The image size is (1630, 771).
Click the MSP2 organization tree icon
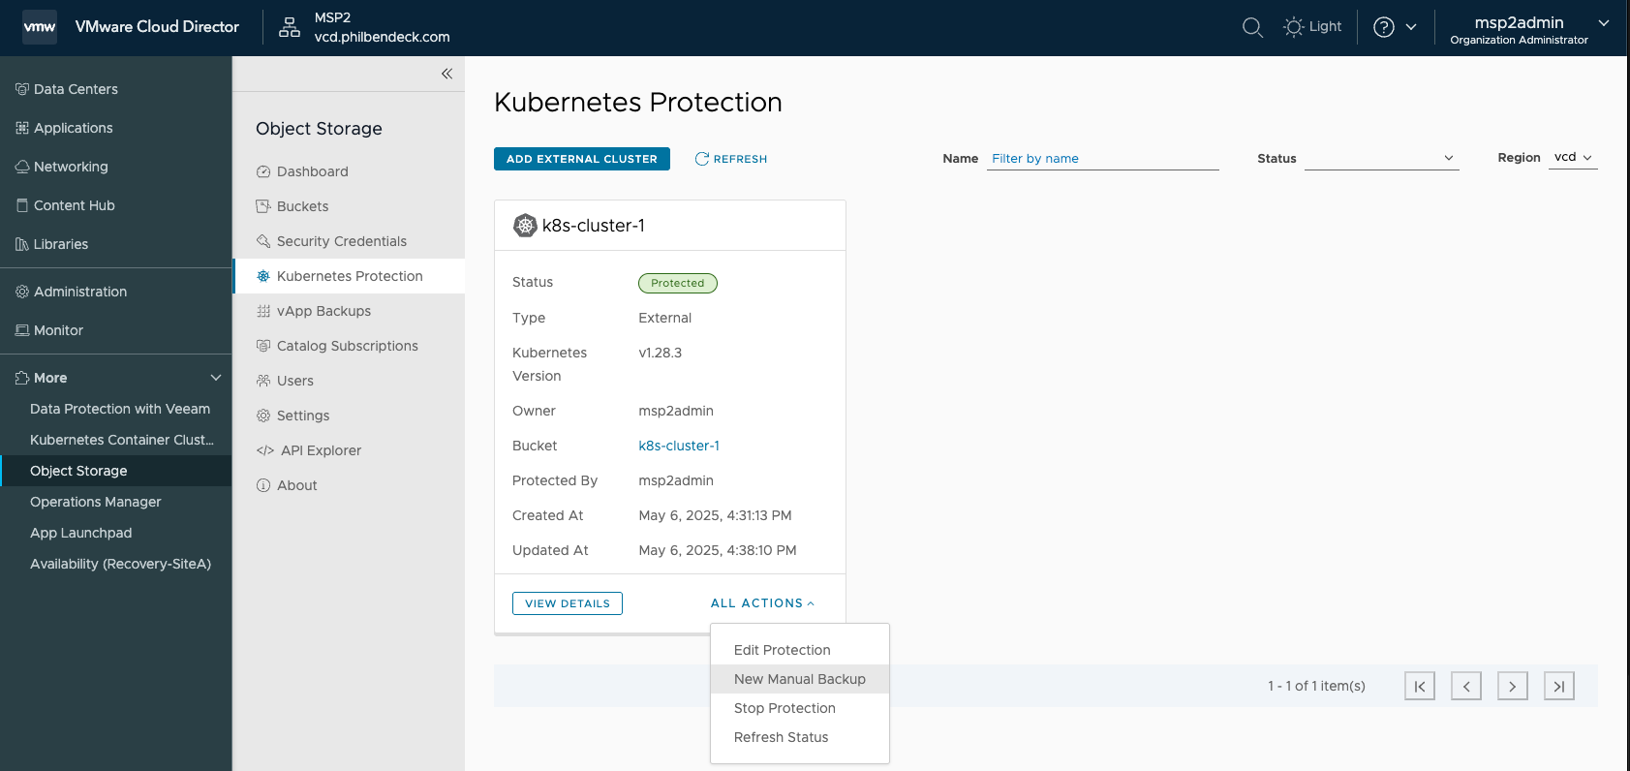[290, 27]
